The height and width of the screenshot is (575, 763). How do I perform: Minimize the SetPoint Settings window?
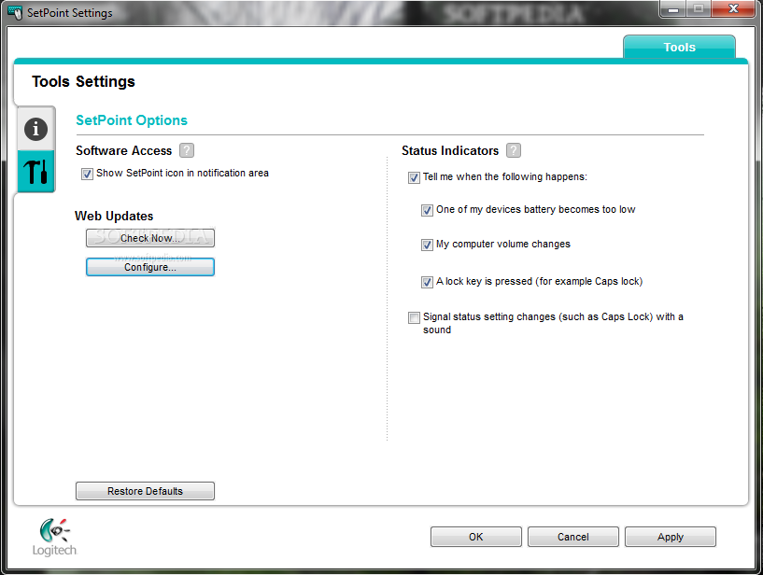[x=673, y=8]
